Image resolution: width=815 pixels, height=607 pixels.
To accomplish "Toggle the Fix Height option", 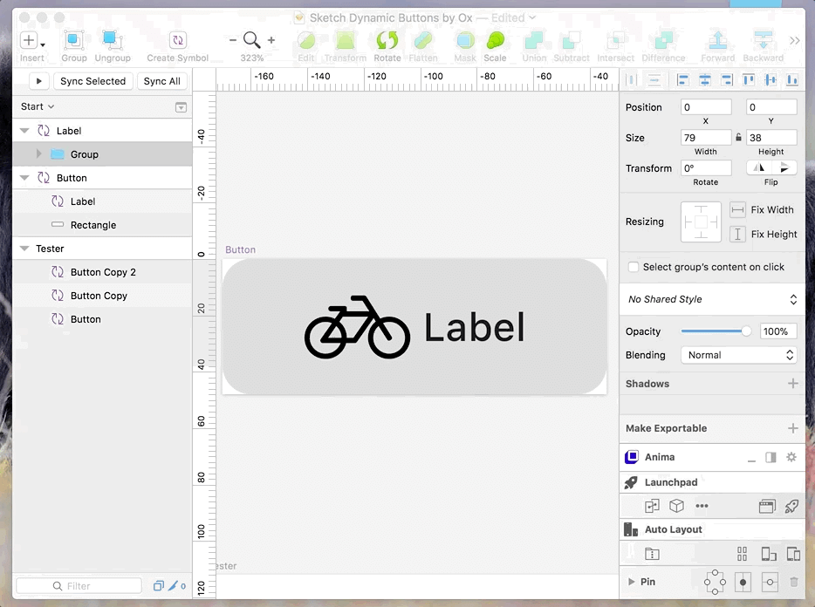I will (737, 235).
